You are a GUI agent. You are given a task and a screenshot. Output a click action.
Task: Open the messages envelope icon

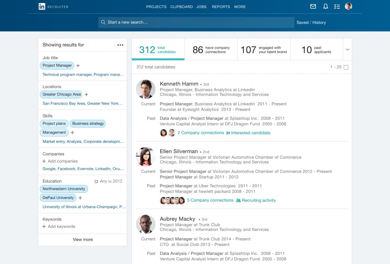pos(313,6)
